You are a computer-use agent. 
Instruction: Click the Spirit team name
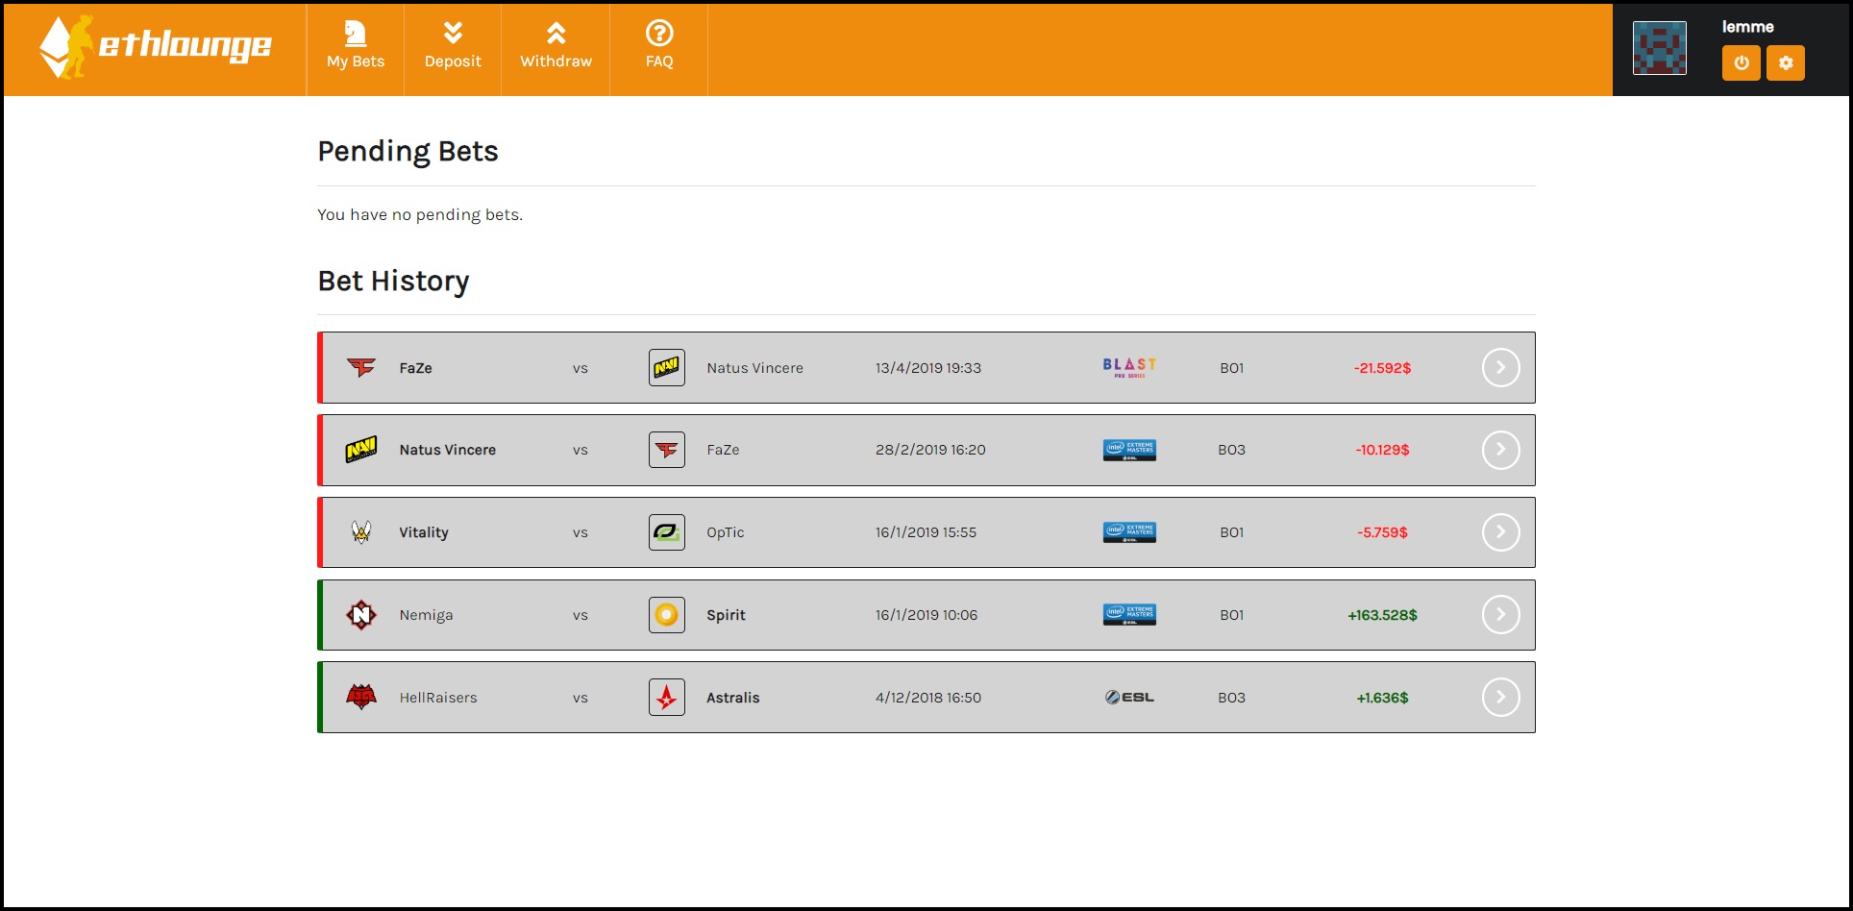(x=726, y=615)
